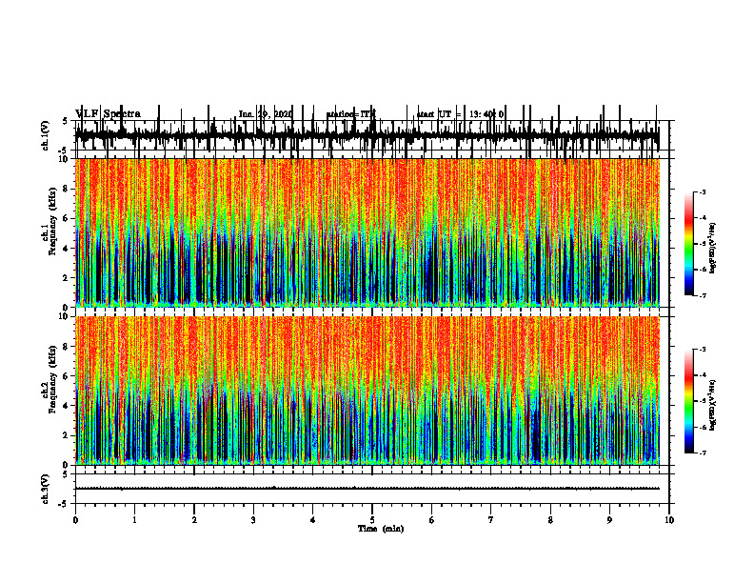Screen dimensions: 754x583
Task: Click inside the ch.2 spectrogram panel
Action: (x=367, y=391)
